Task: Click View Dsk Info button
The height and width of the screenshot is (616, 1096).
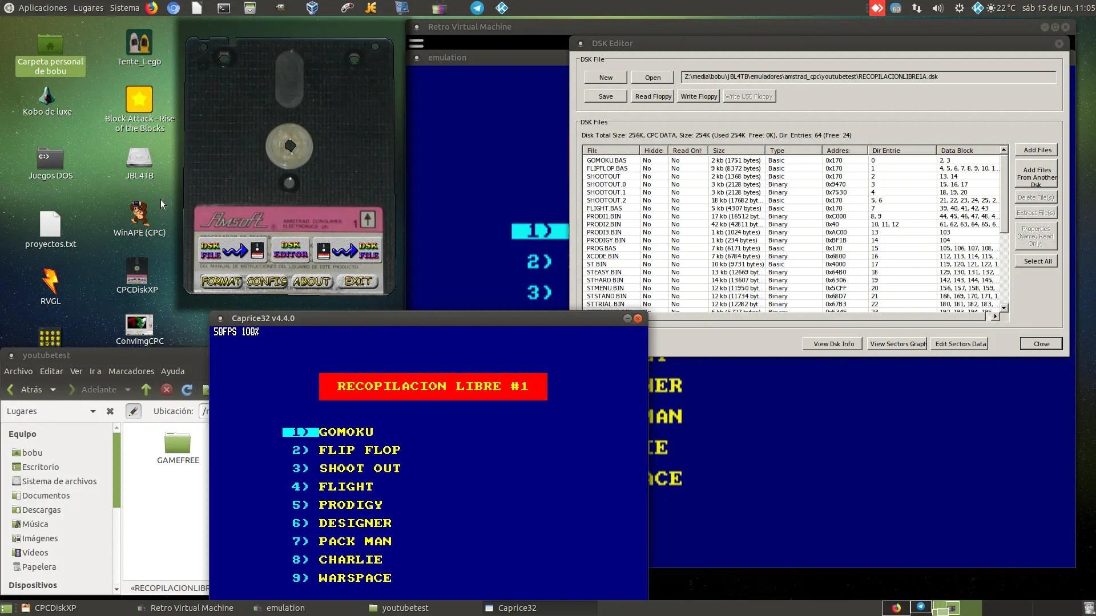Action: pos(833,344)
